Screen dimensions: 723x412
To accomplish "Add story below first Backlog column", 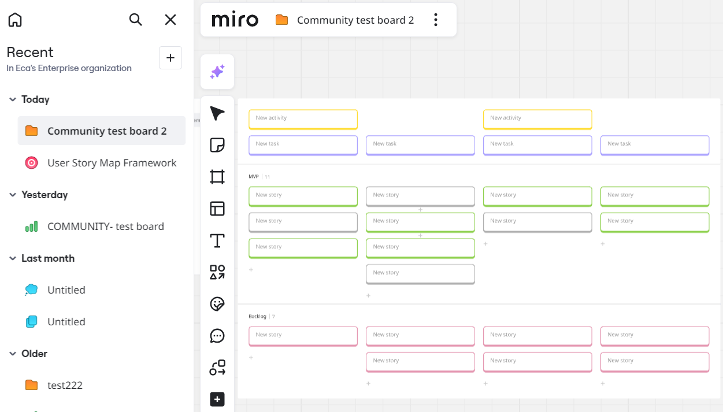I will click(x=251, y=358).
